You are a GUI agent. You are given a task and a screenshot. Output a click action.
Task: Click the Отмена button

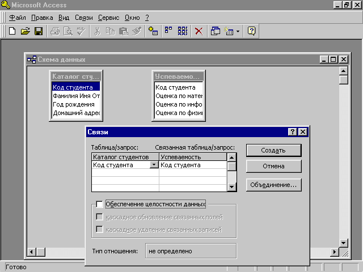[x=273, y=166]
